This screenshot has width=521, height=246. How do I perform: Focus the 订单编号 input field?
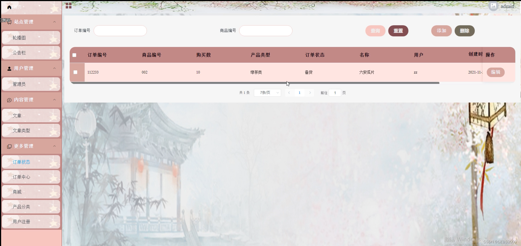click(x=120, y=31)
